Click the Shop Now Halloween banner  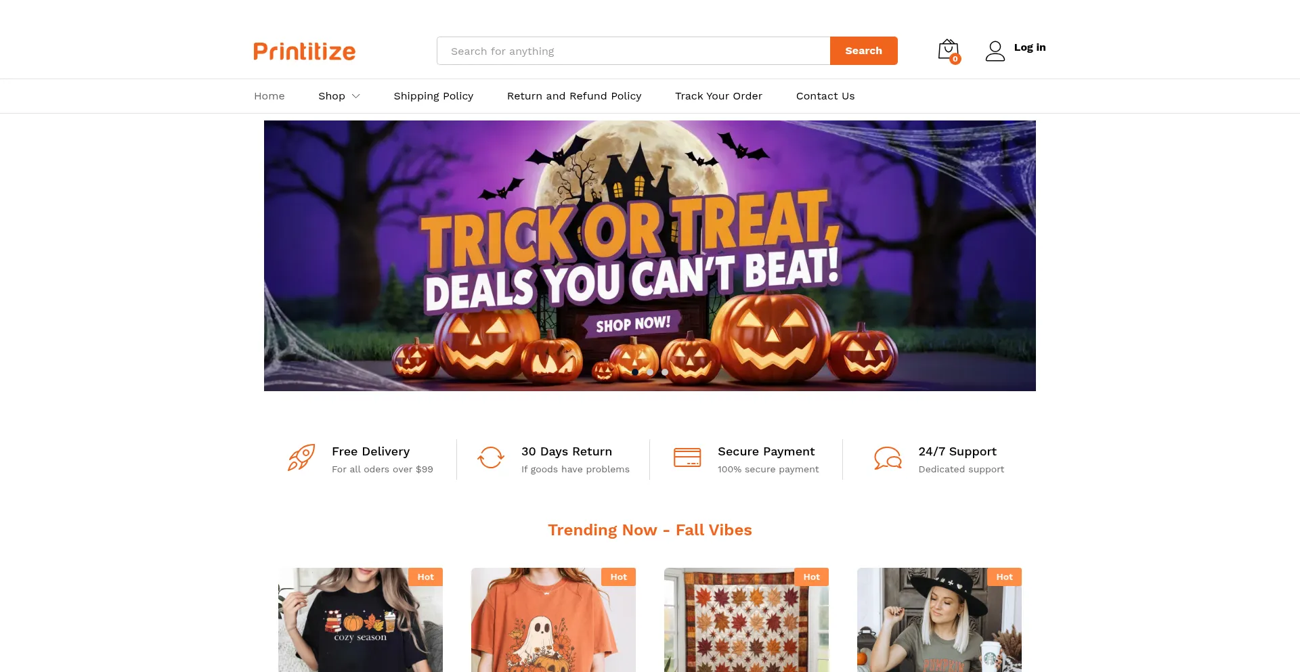click(650, 256)
